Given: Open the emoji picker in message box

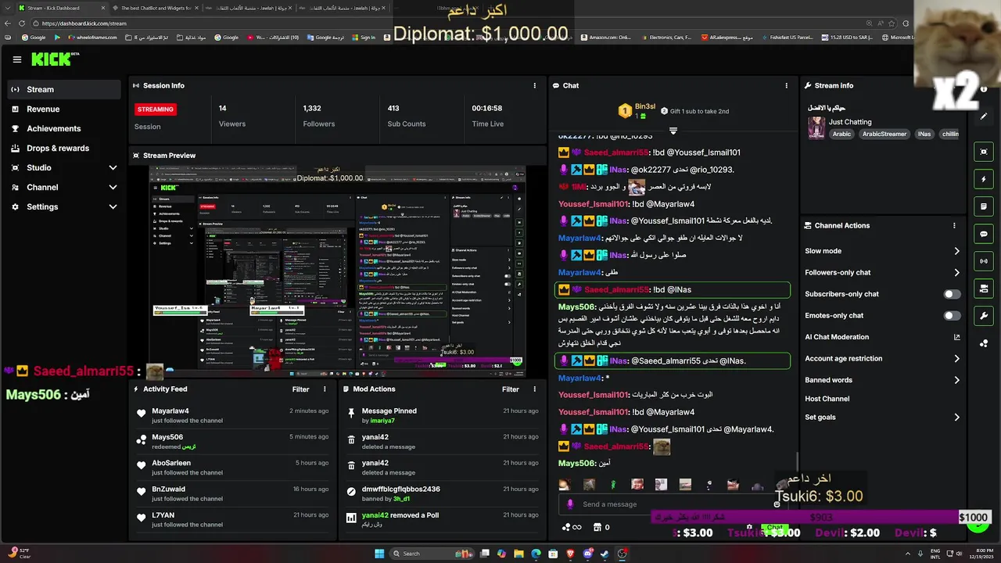Looking at the screenshot, I should click(777, 504).
